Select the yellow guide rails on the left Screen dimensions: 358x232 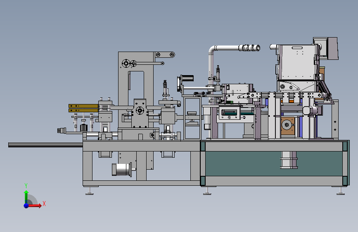pos(83,108)
